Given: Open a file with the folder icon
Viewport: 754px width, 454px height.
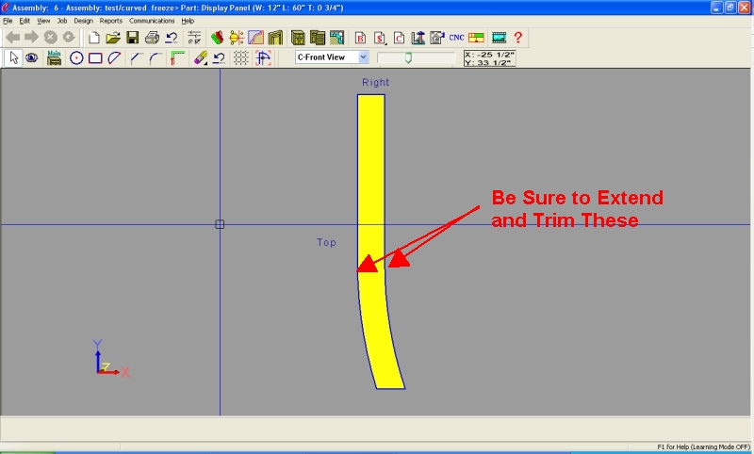Looking at the screenshot, I should [113, 38].
